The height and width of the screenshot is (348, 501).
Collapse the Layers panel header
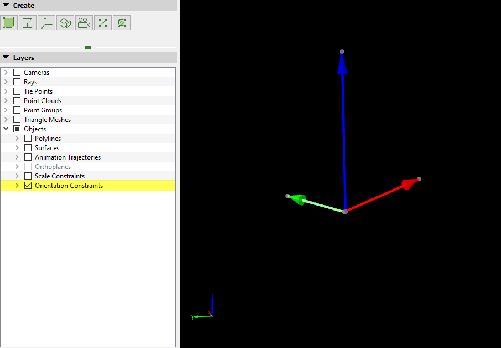(x=6, y=58)
